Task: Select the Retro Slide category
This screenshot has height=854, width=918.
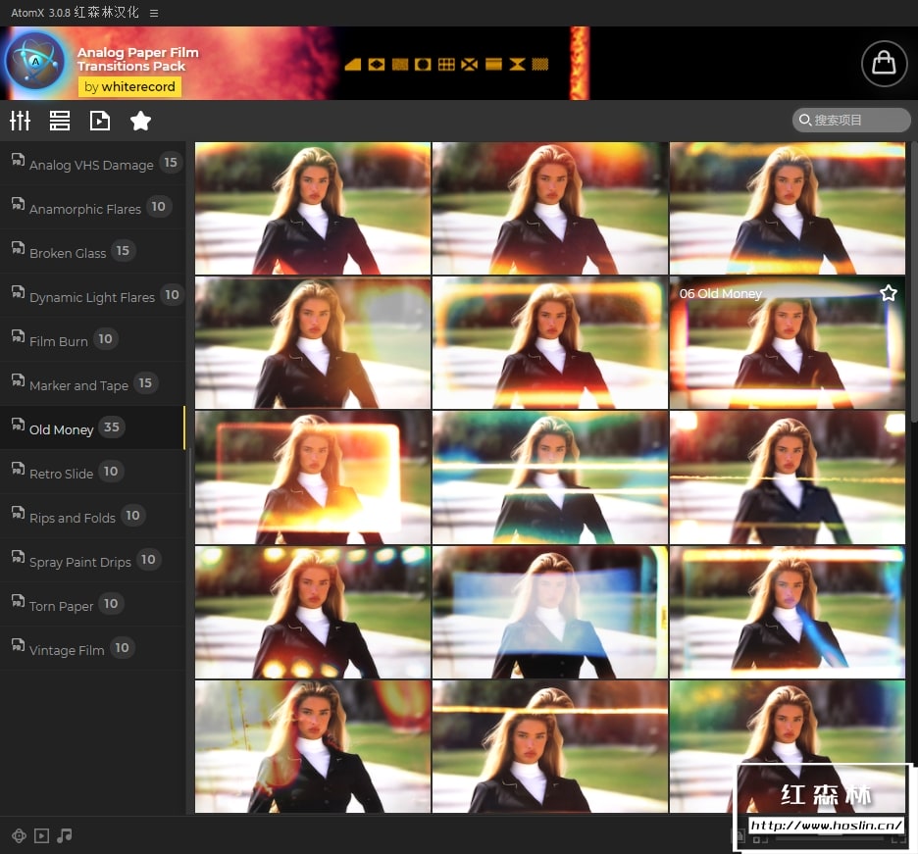Action: coord(92,473)
